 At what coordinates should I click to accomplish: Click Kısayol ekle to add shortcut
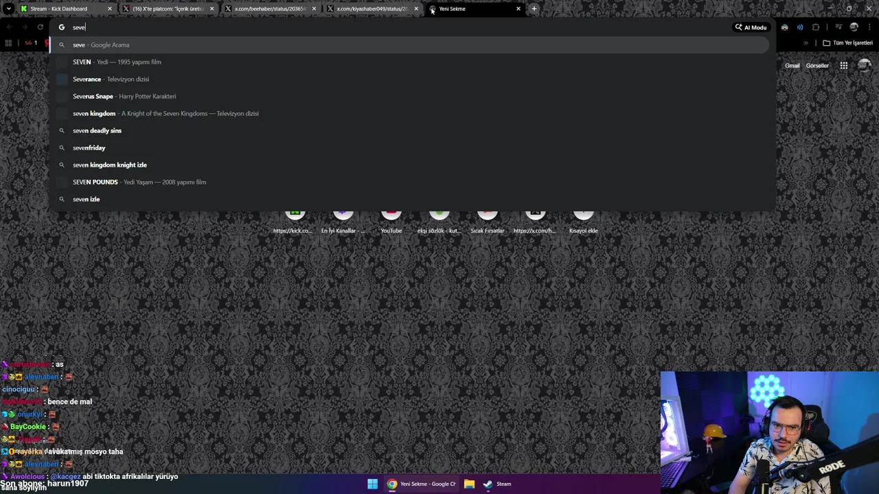point(583,221)
